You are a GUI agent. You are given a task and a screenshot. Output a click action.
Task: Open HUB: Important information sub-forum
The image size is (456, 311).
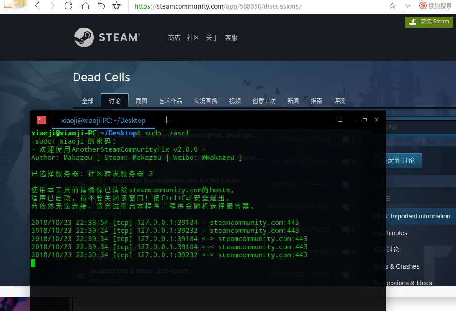pyautogui.click(x=413, y=216)
